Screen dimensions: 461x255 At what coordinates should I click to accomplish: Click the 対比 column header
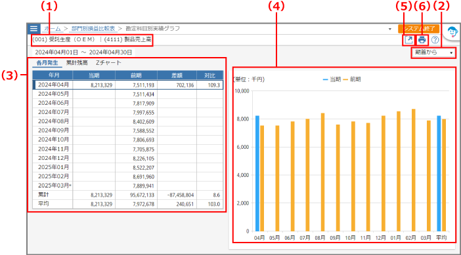pos(210,75)
